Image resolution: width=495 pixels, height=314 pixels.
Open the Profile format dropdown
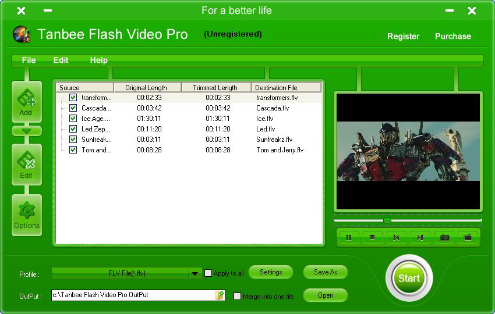tap(195, 273)
